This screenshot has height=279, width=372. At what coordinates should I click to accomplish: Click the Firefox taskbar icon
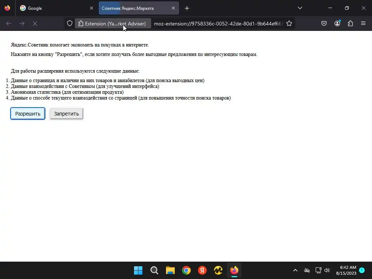click(x=234, y=270)
